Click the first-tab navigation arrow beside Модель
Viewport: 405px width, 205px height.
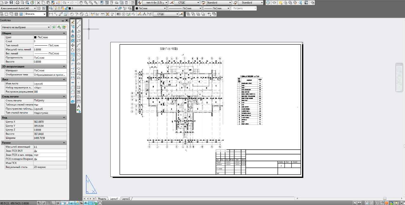click(x=85, y=199)
